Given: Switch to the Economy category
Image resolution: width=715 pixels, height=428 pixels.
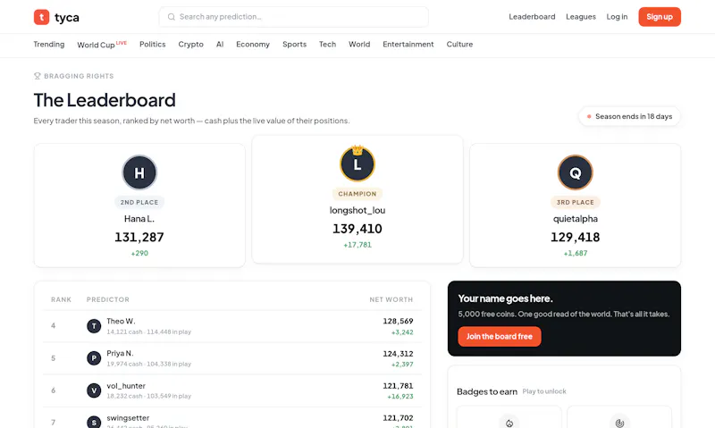Looking at the screenshot, I should point(253,44).
